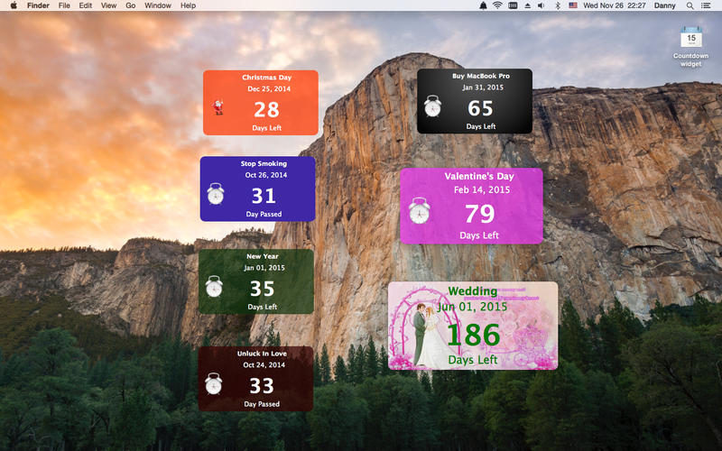This screenshot has height=451, width=722.
Task: Open the volume control in menu bar
Action: click(x=541, y=5)
